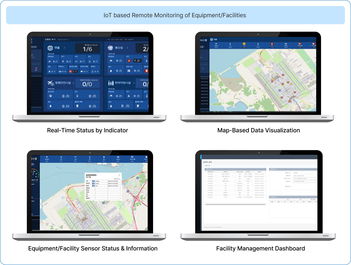Select the 1/6 counter box
Viewport: 351px width, 265px height.
click(x=87, y=48)
